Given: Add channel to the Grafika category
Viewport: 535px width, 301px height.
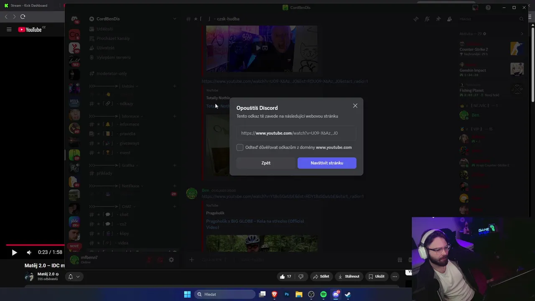Looking at the screenshot, I should coord(175,165).
